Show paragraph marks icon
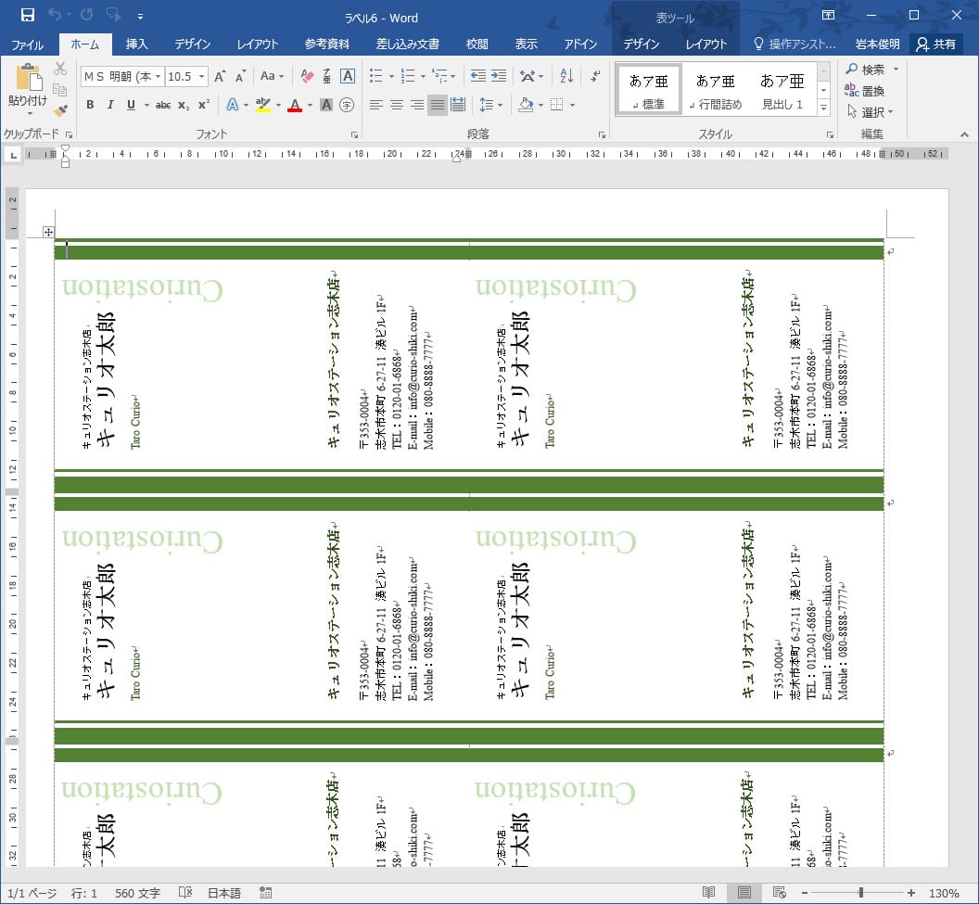The image size is (979, 904). pyautogui.click(x=595, y=76)
